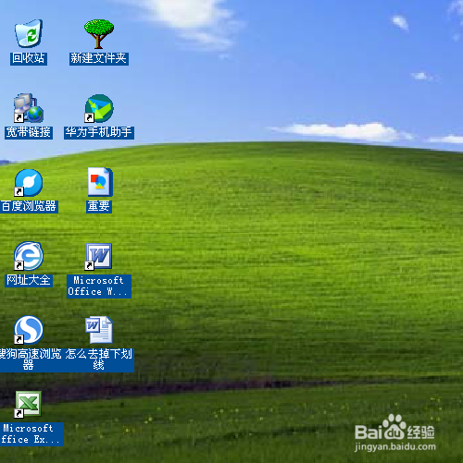Select the 新建文件夹 tree icon
This screenshot has height=463, width=463.
point(99,34)
